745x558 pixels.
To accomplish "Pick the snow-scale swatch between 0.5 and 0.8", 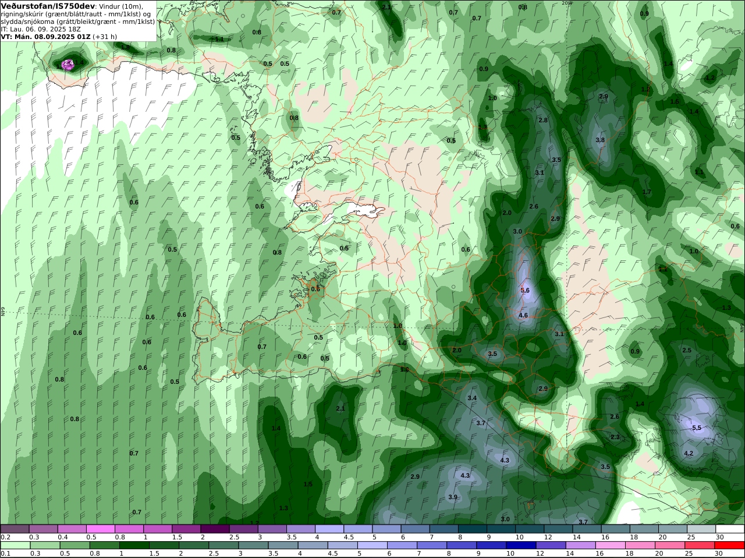I will point(100,529).
